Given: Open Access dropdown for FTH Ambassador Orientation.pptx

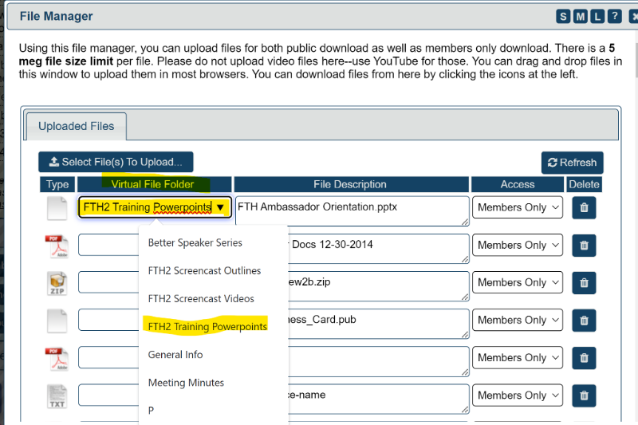Looking at the screenshot, I should (x=518, y=207).
